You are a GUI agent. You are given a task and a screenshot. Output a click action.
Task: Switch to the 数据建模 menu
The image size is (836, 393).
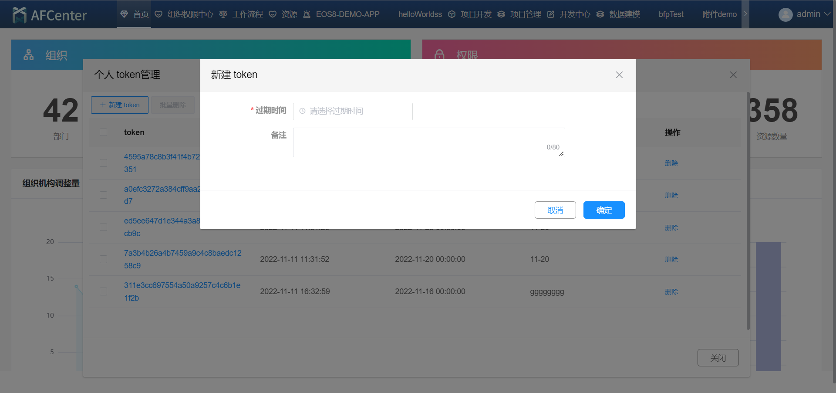point(624,14)
